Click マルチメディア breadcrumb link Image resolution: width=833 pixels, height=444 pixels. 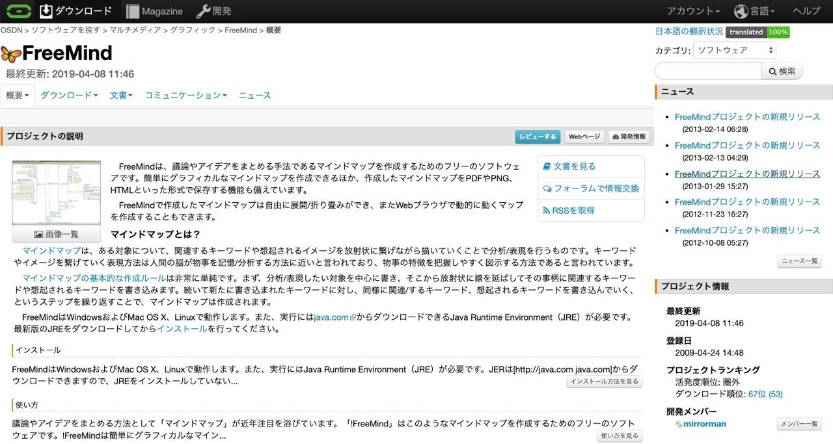tap(135, 30)
